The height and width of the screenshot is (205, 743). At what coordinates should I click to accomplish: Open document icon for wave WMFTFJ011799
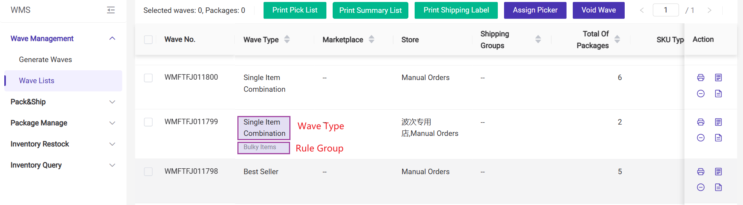(x=718, y=138)
